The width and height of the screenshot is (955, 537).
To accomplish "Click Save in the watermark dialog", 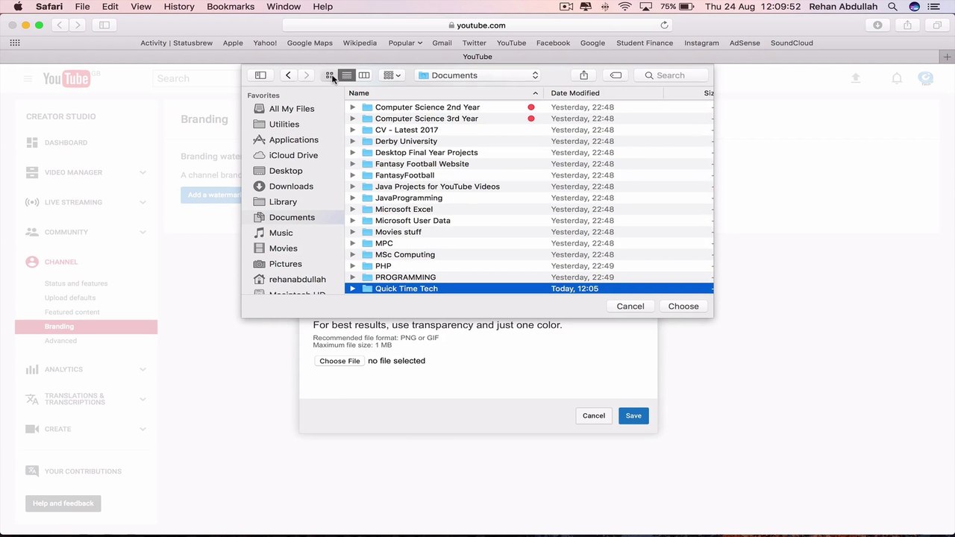I will [633, 415].
